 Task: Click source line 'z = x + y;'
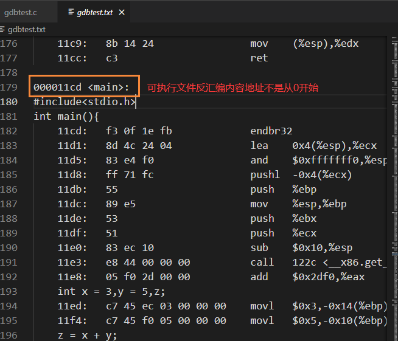[88, 335]
